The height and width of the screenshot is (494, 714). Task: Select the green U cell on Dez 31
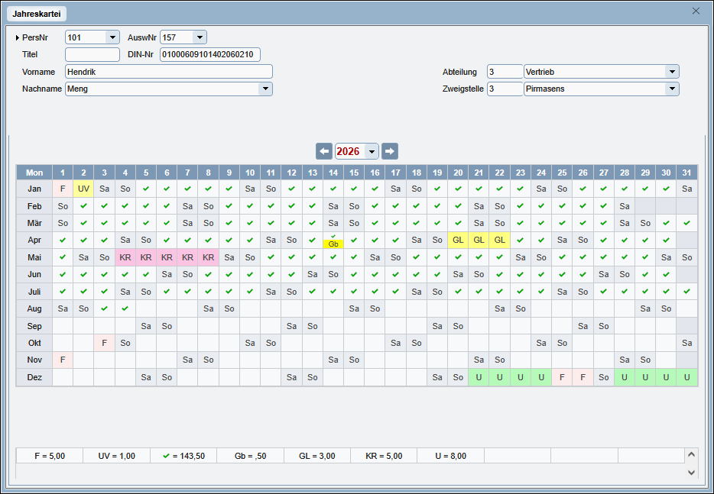tap(686, 377)
